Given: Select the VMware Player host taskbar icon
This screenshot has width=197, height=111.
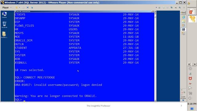Looking at the screenshot, I should tap(192, 19).
